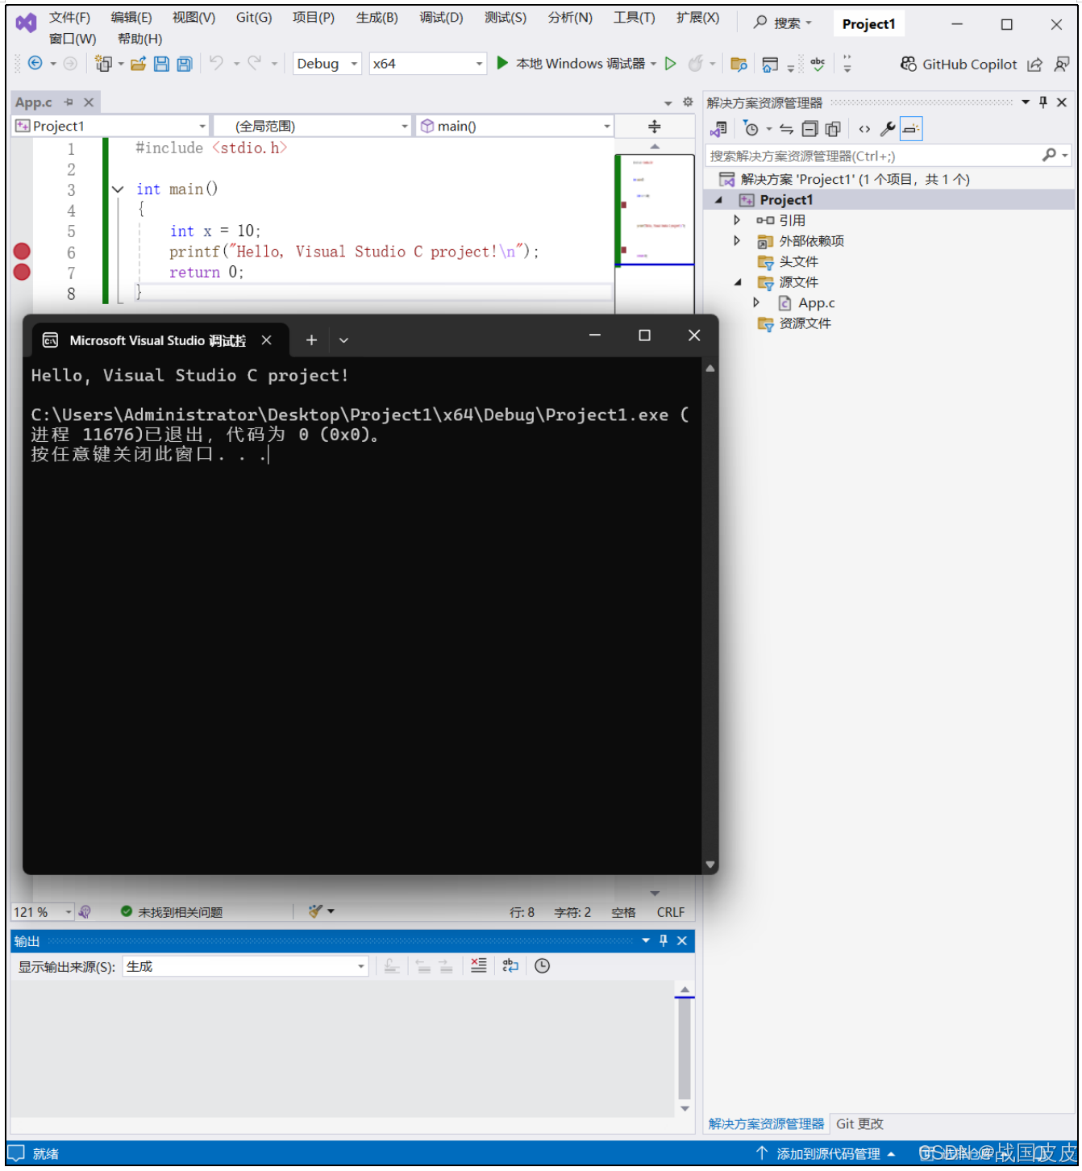Click the share icon beside GitHub Copilot

(x=1034, y=65)
